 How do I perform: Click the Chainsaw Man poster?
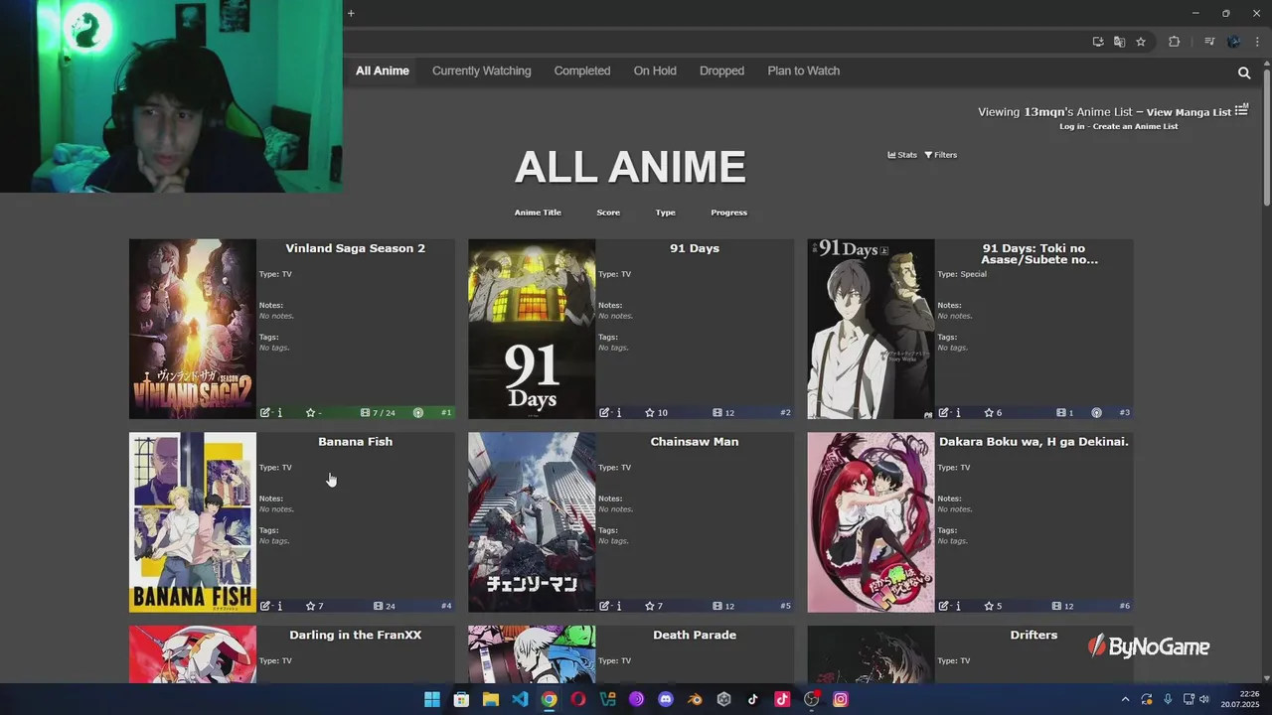pyautogui.click(x=532, y=522)
